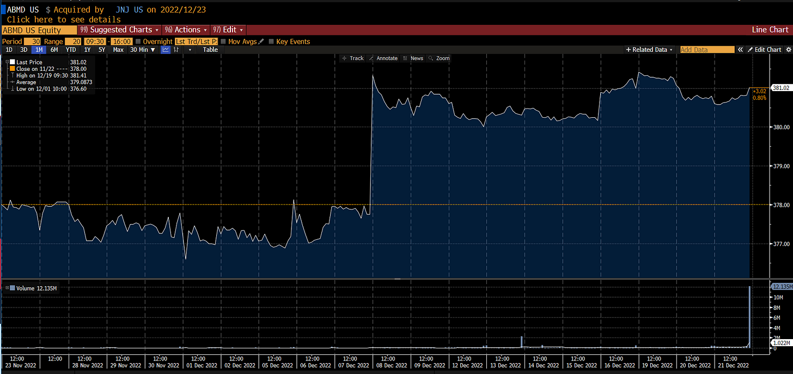Click the bar chart settings icon beside line chart

click(176, 49)
